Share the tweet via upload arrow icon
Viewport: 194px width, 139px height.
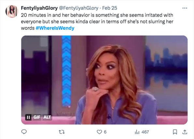coord(185,132)
